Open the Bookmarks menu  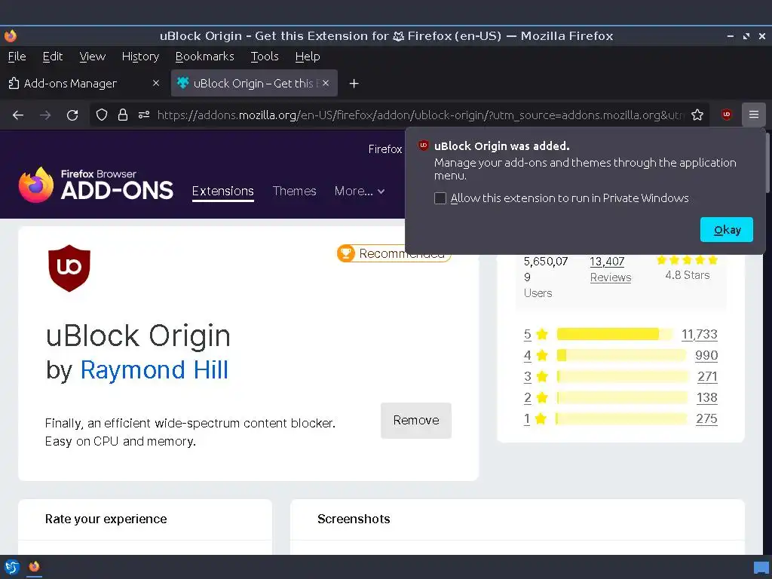tap(205, 57)
